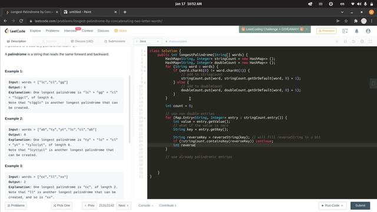The height and width of the screenshot is (212, 377).
Task: Open Explore in LeetCode nav
Action: click(35, 31)
